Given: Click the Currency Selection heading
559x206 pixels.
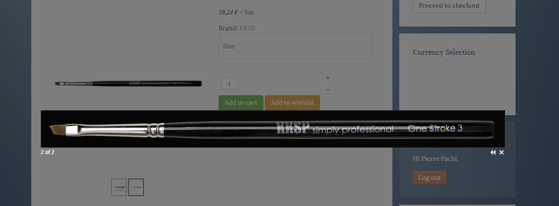Looking at the screenshot, I should tap(444, 52).
